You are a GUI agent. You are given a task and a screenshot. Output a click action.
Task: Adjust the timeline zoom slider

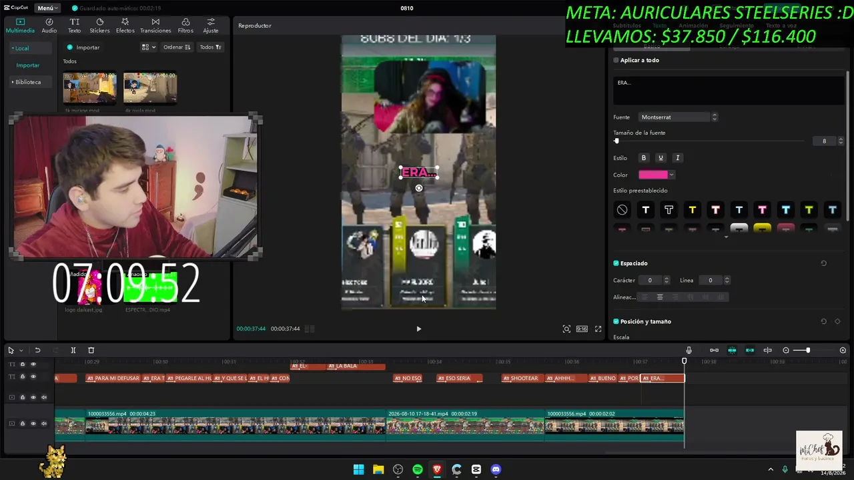click(x=814, y=350)
